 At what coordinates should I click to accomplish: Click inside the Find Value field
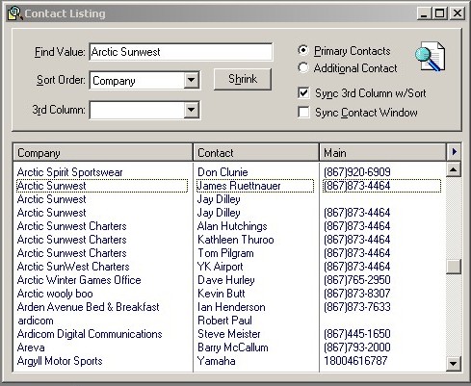(181, 52)
